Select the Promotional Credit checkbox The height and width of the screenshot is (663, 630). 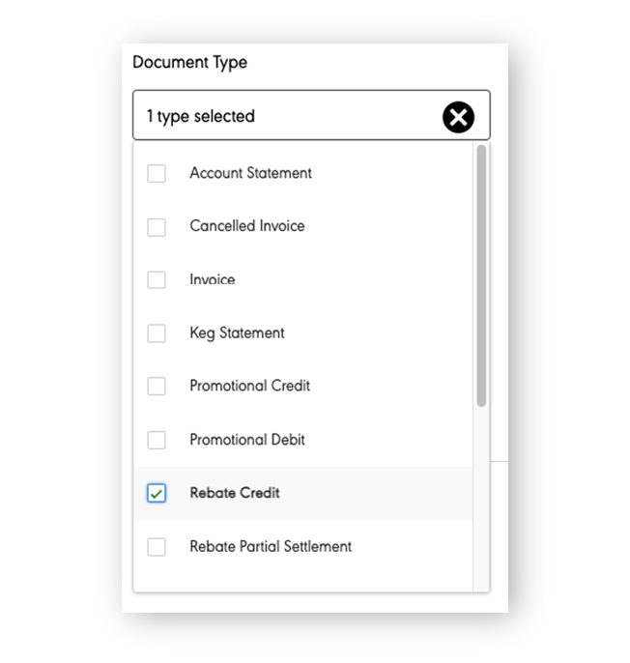click(x=156, y=386)
